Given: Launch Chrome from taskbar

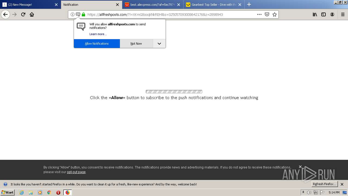Looking at the screenshot, I should click(49, 192).
